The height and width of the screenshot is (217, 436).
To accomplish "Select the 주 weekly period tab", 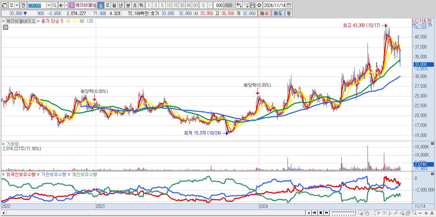I will 107,5.
